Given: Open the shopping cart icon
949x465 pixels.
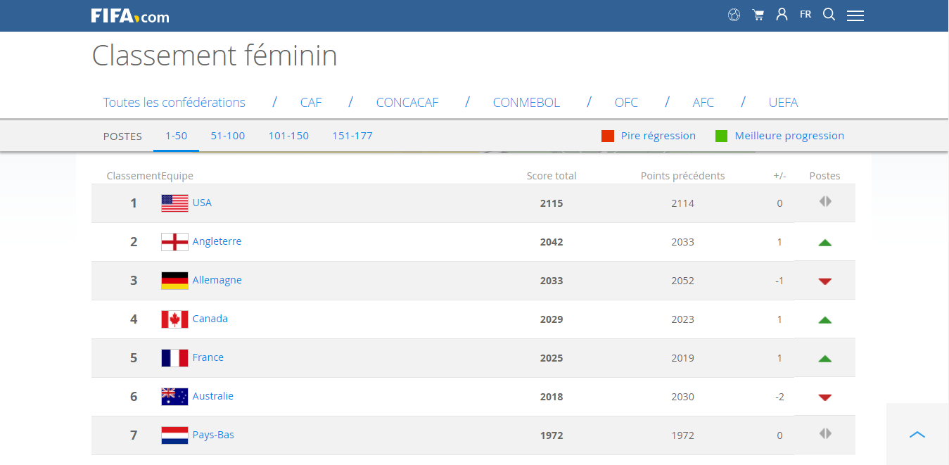Looking at the screenshot, I should (x=758, y=15).
